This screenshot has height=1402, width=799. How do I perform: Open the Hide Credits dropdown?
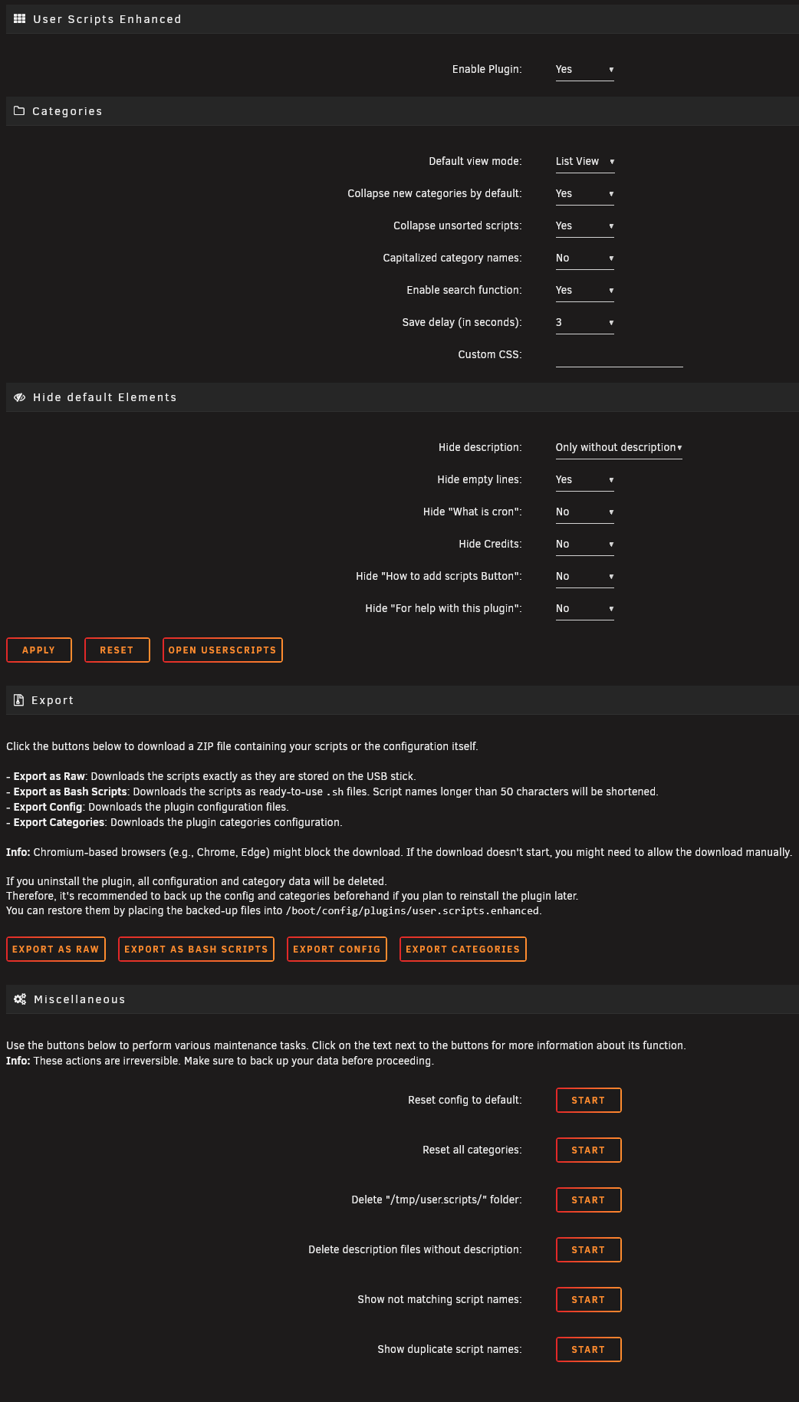click(585, 545)
